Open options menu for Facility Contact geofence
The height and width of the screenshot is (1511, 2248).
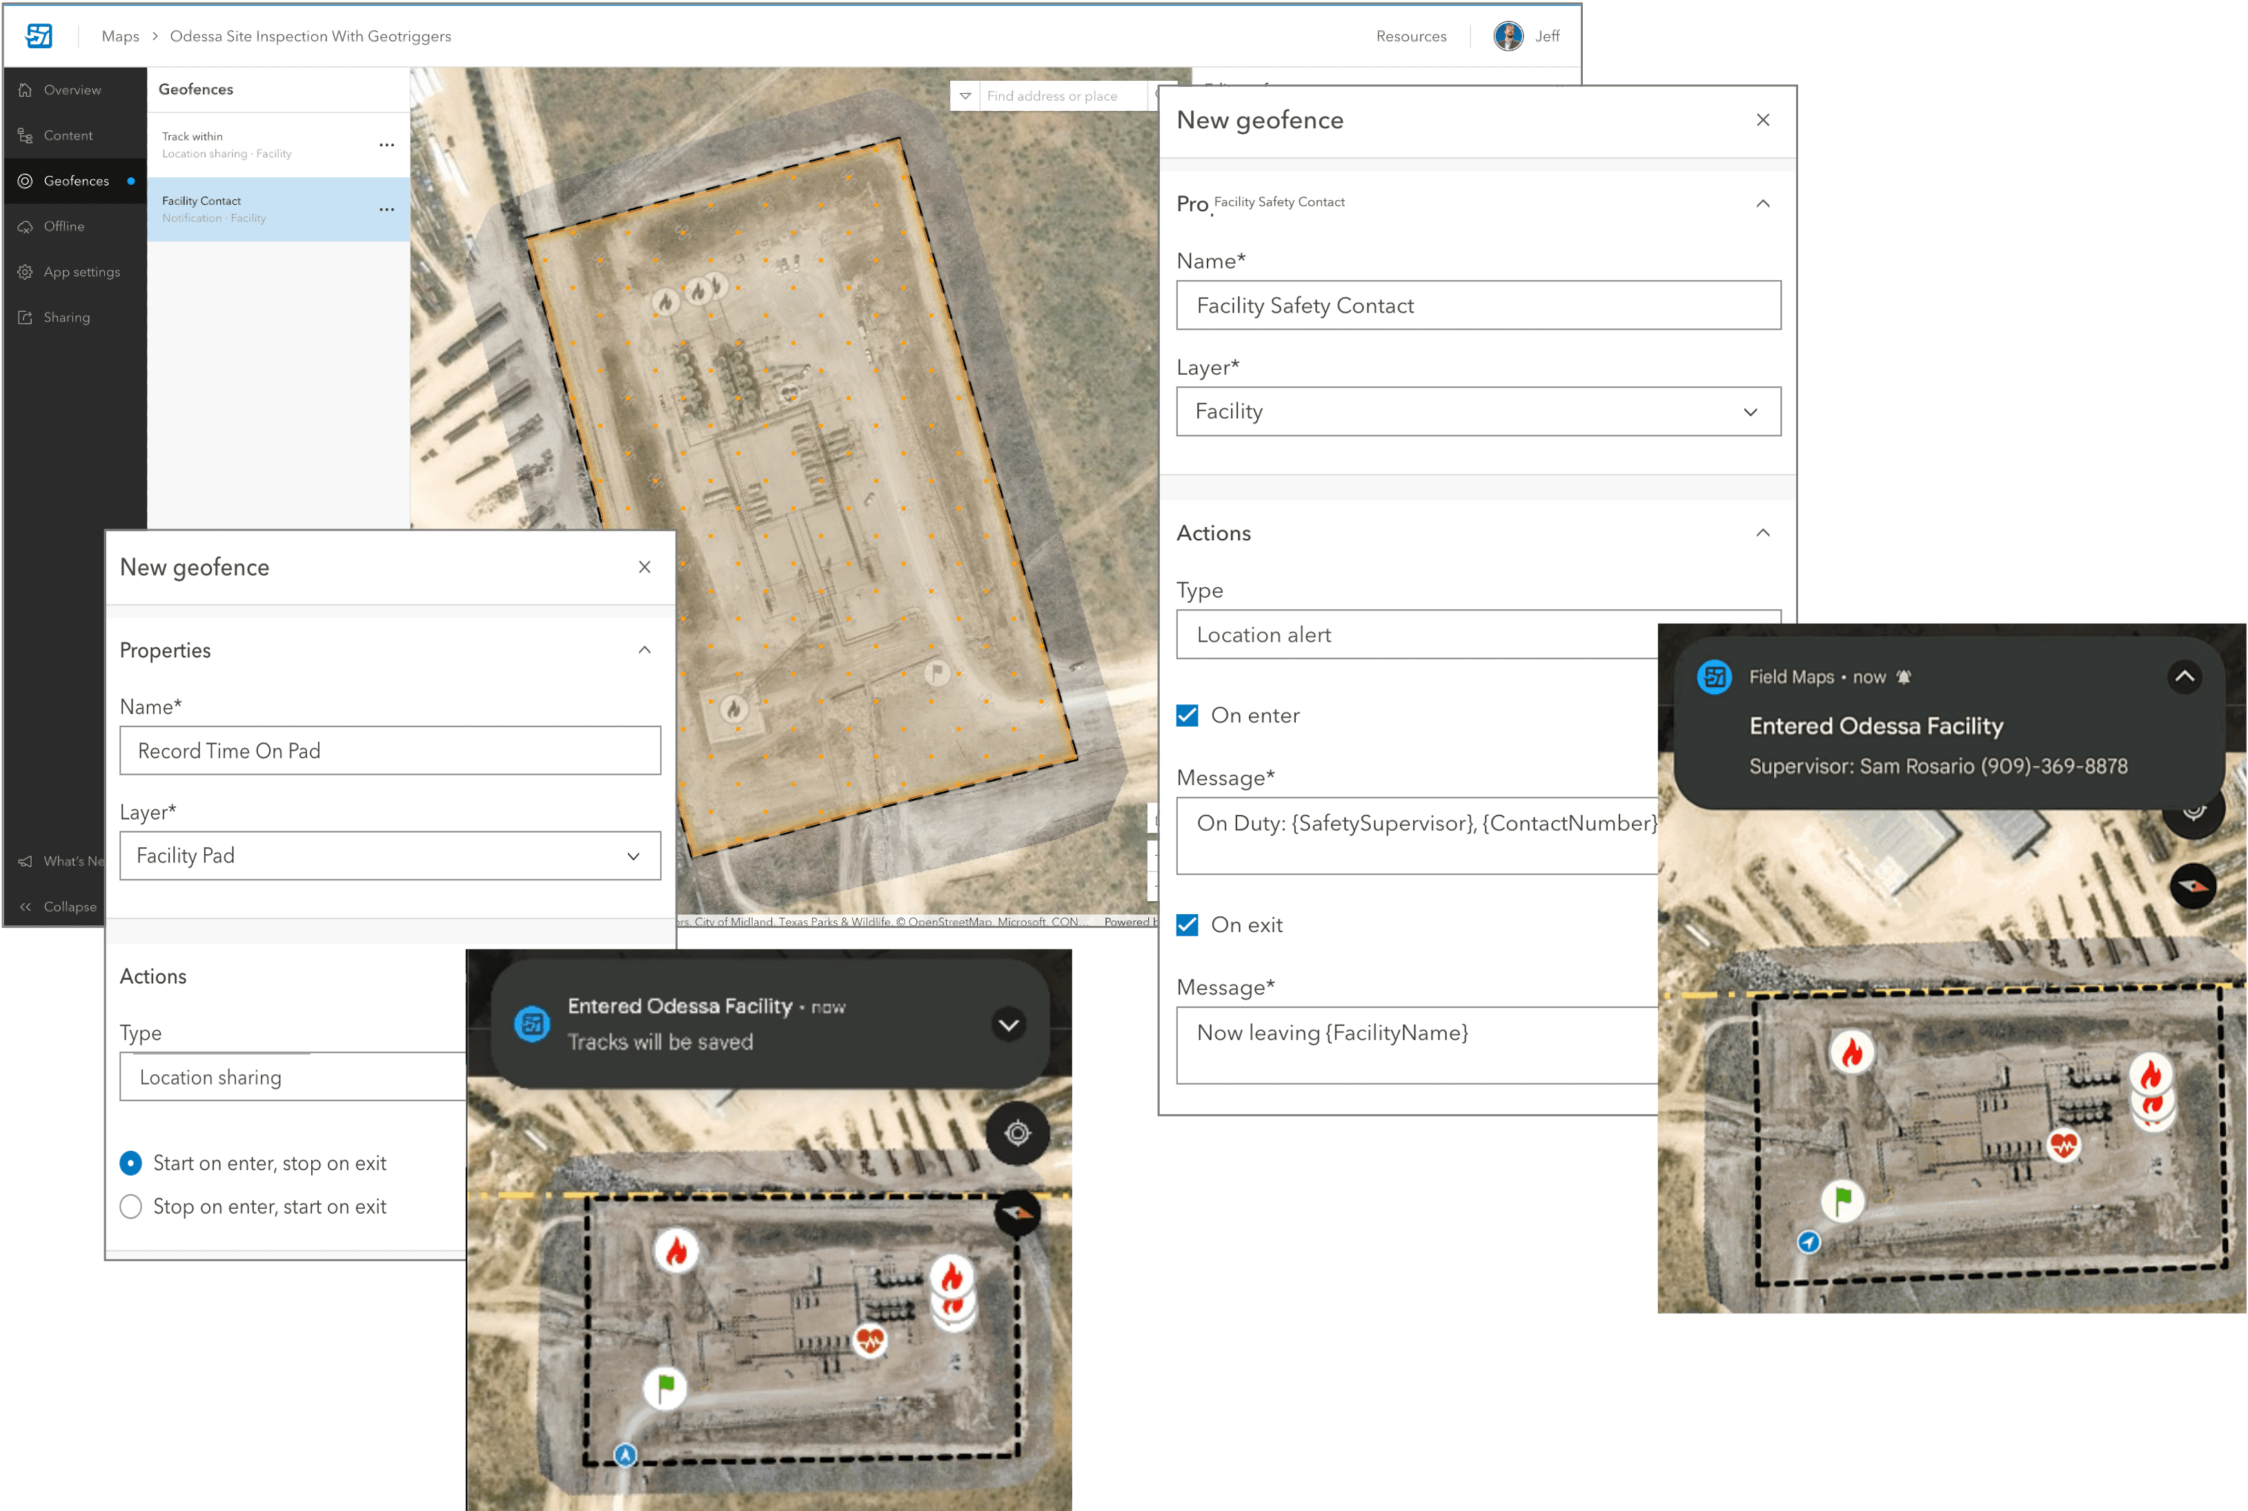point(386,209)
